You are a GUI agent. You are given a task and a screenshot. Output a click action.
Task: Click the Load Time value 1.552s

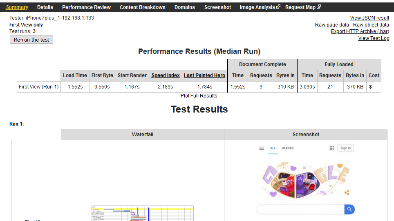coord(75,87)
